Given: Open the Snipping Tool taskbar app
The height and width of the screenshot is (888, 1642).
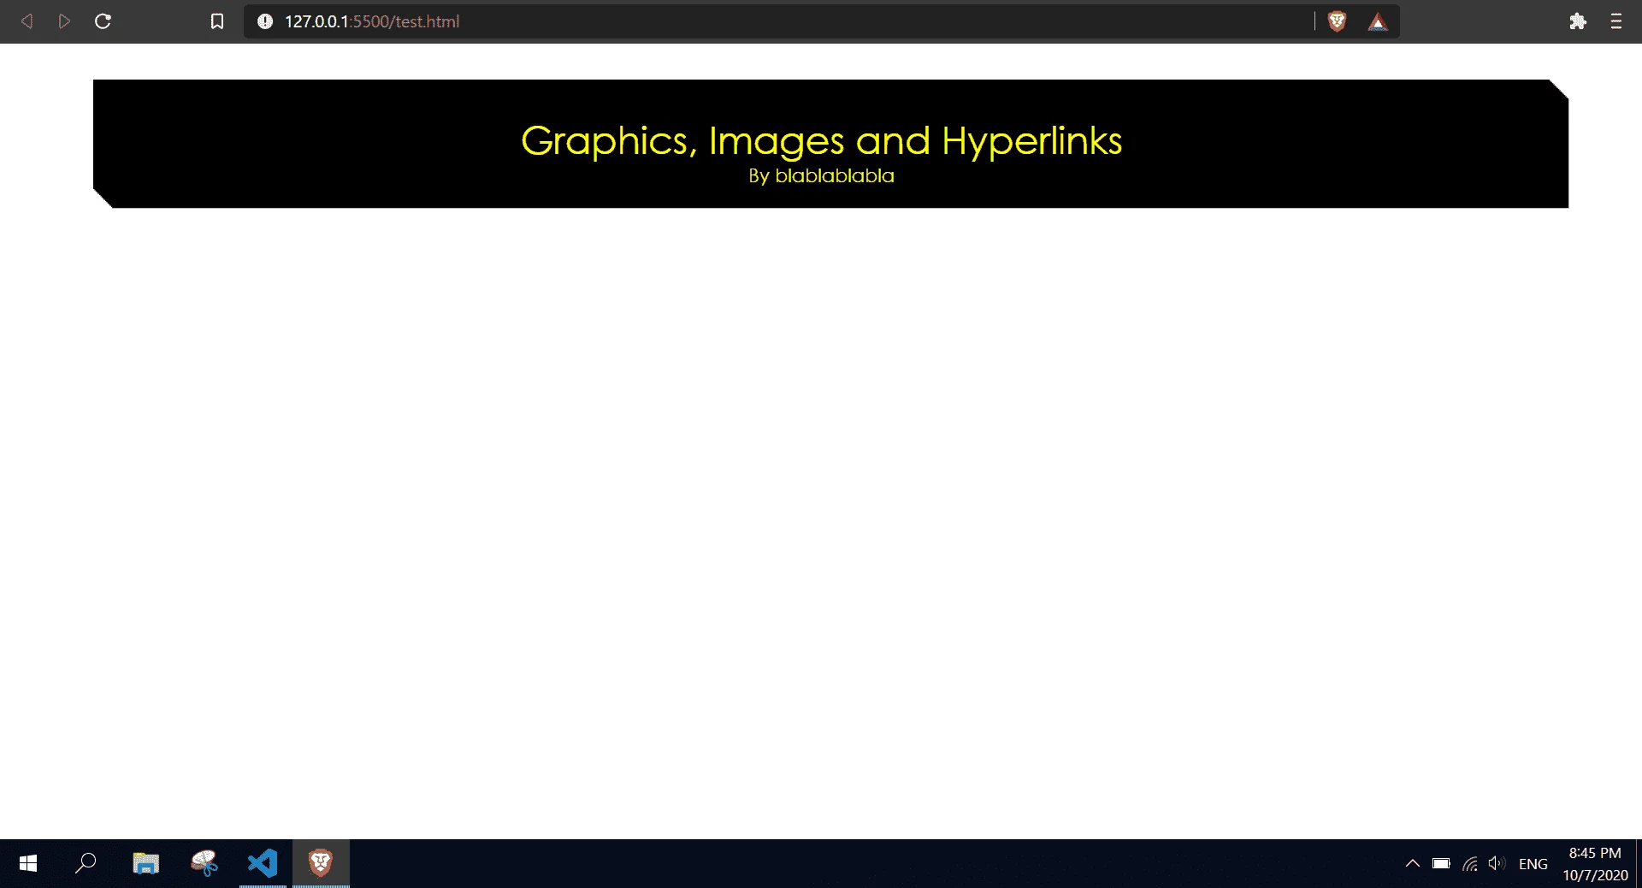Looking at the screenshot, I should pos(204,864).
